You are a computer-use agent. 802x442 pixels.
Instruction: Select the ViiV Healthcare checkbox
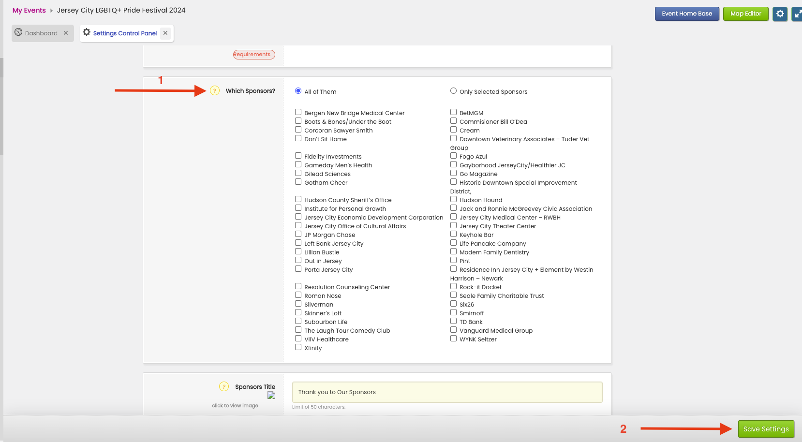point(298,339)
